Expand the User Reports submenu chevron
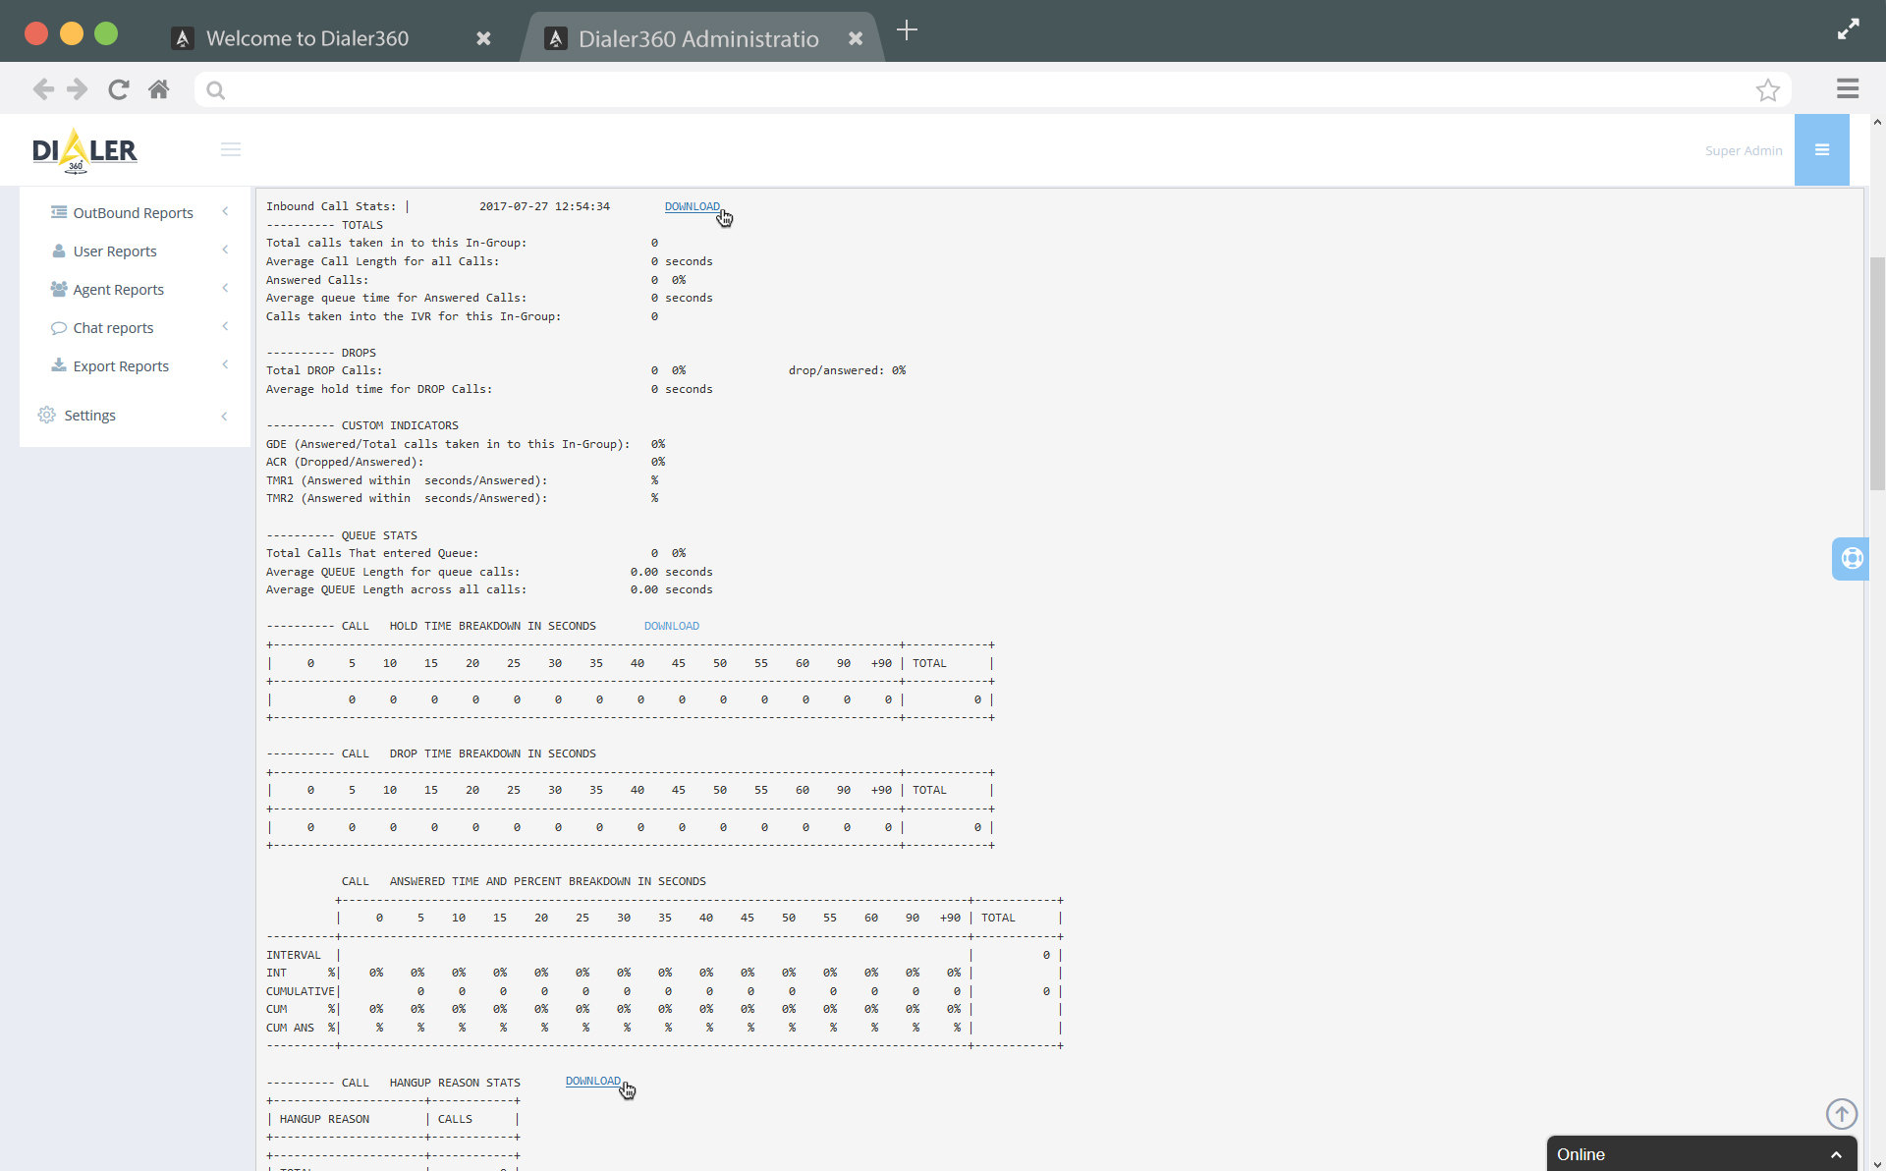1886x1171 pixels. 225,250
